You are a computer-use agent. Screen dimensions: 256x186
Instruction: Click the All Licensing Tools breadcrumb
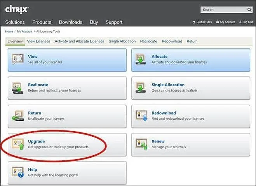pyautogui.click(x=48, y=31)
